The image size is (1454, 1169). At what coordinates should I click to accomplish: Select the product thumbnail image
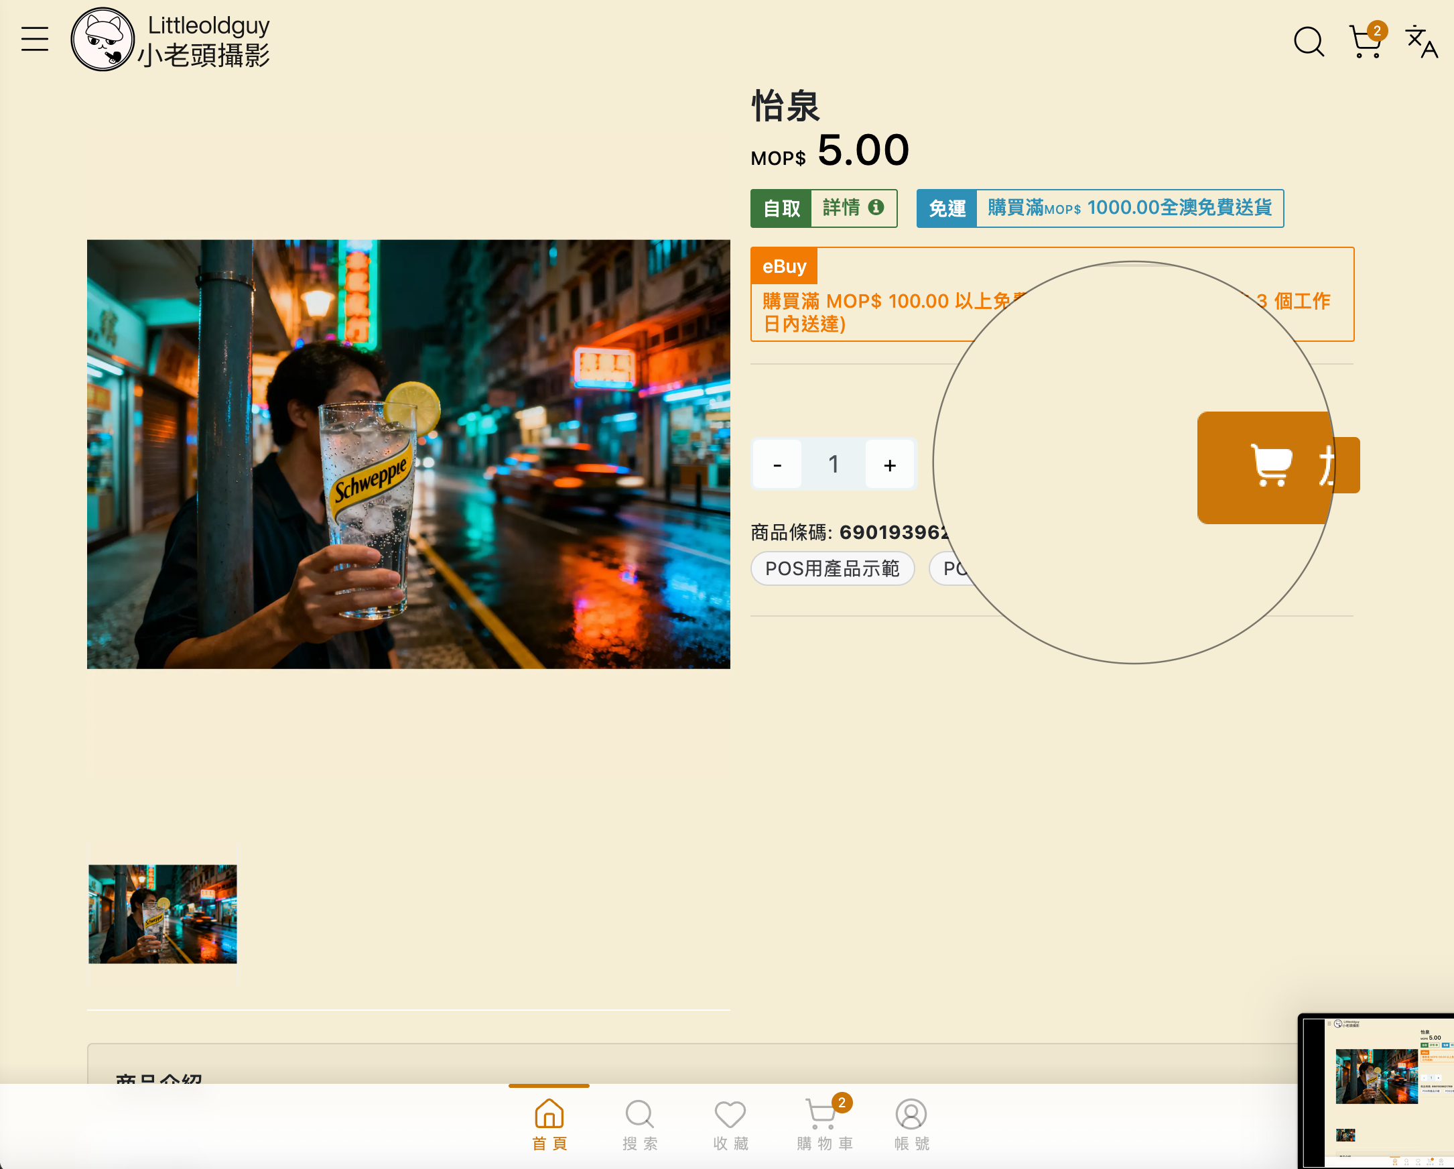tap(163, 914)
